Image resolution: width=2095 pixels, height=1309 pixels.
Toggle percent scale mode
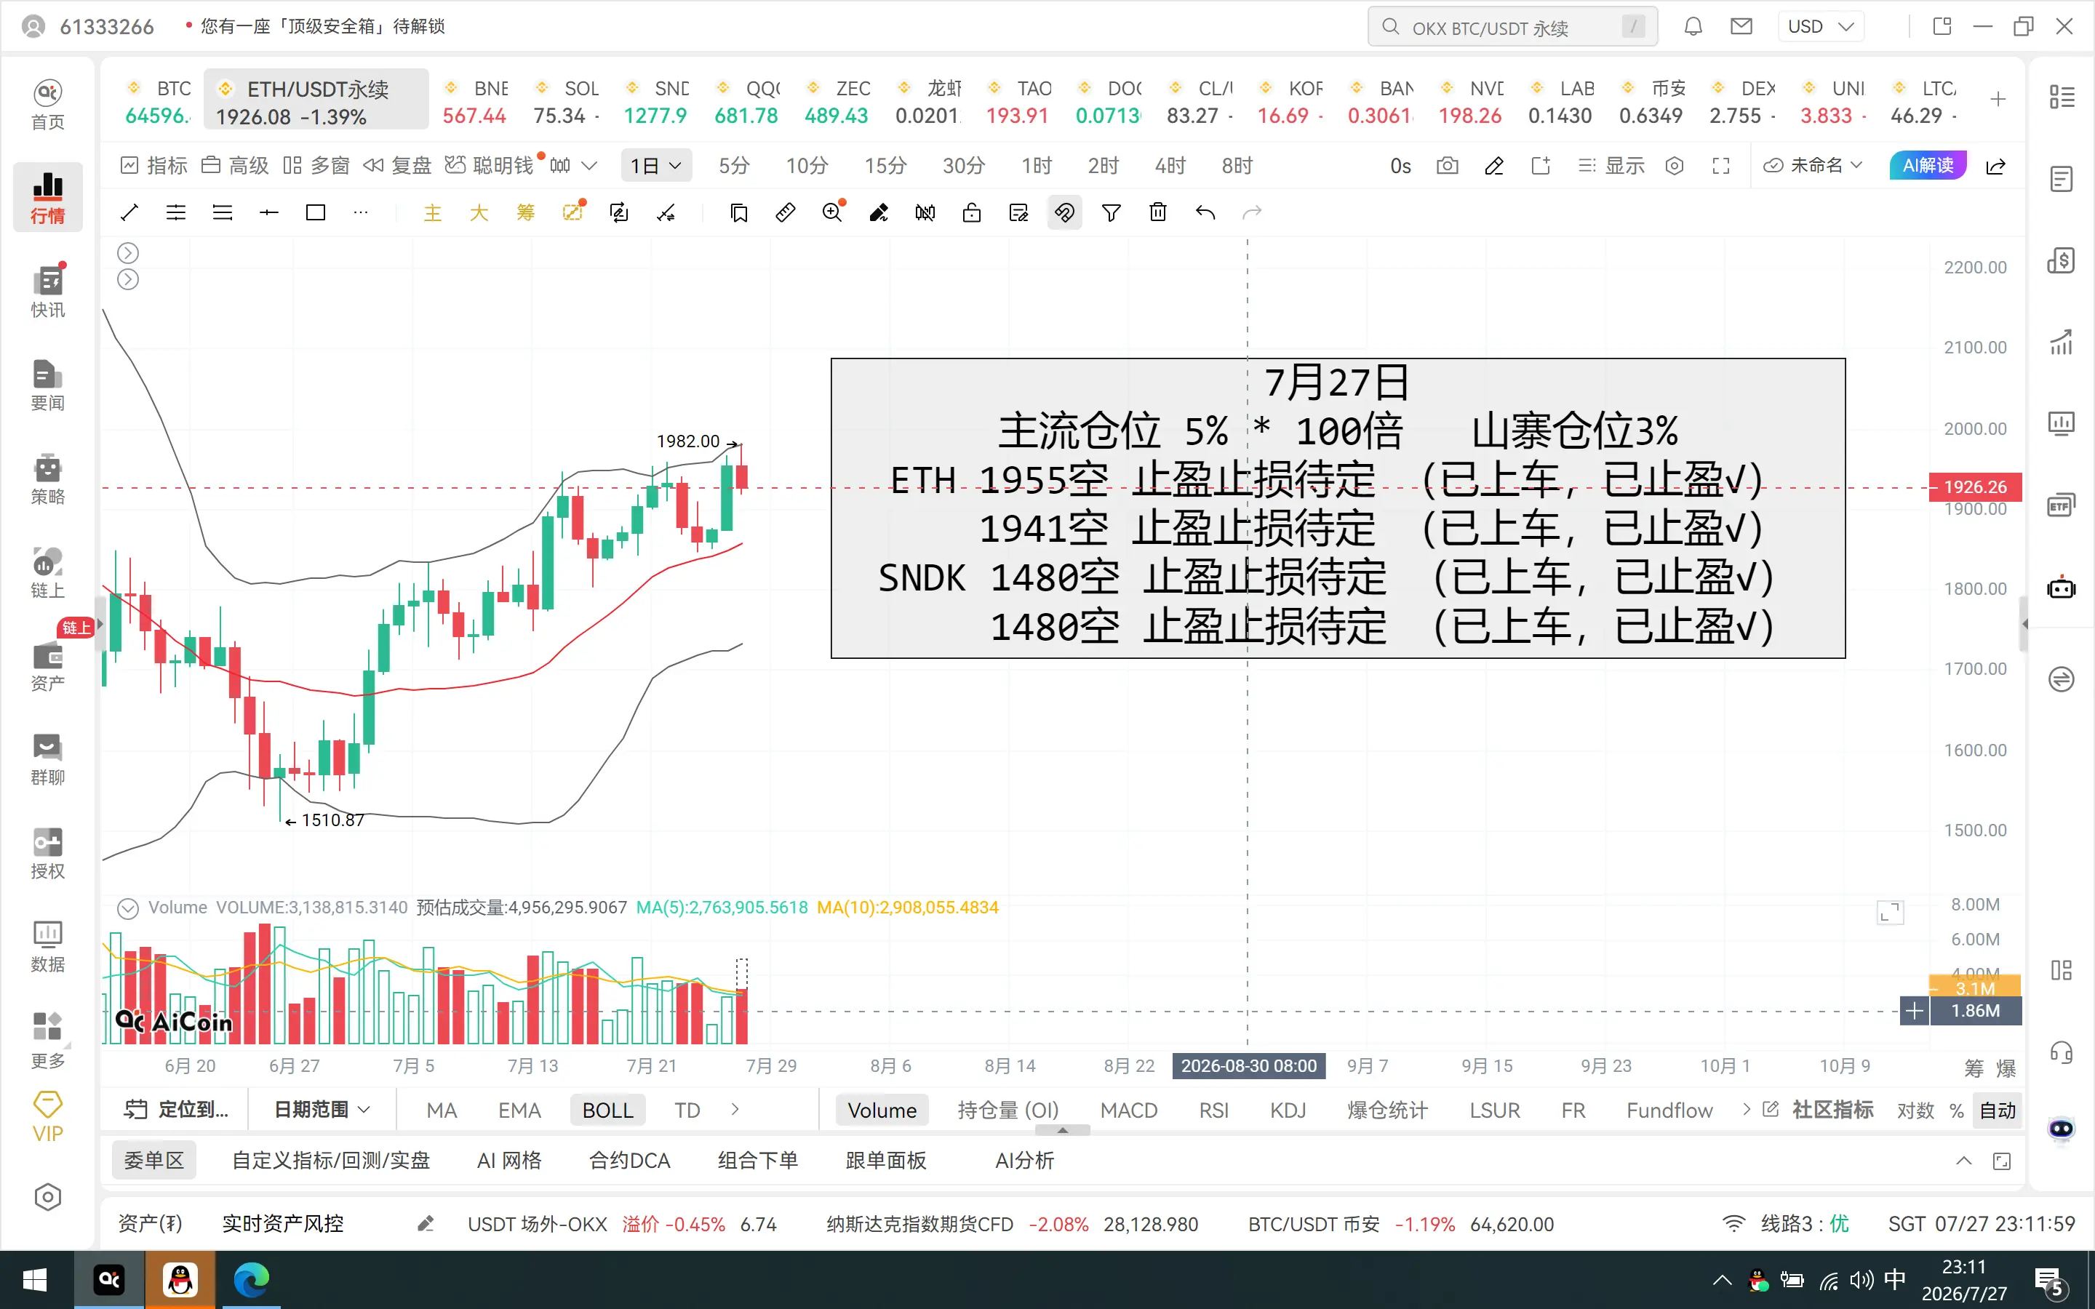coord(1957,1110)
